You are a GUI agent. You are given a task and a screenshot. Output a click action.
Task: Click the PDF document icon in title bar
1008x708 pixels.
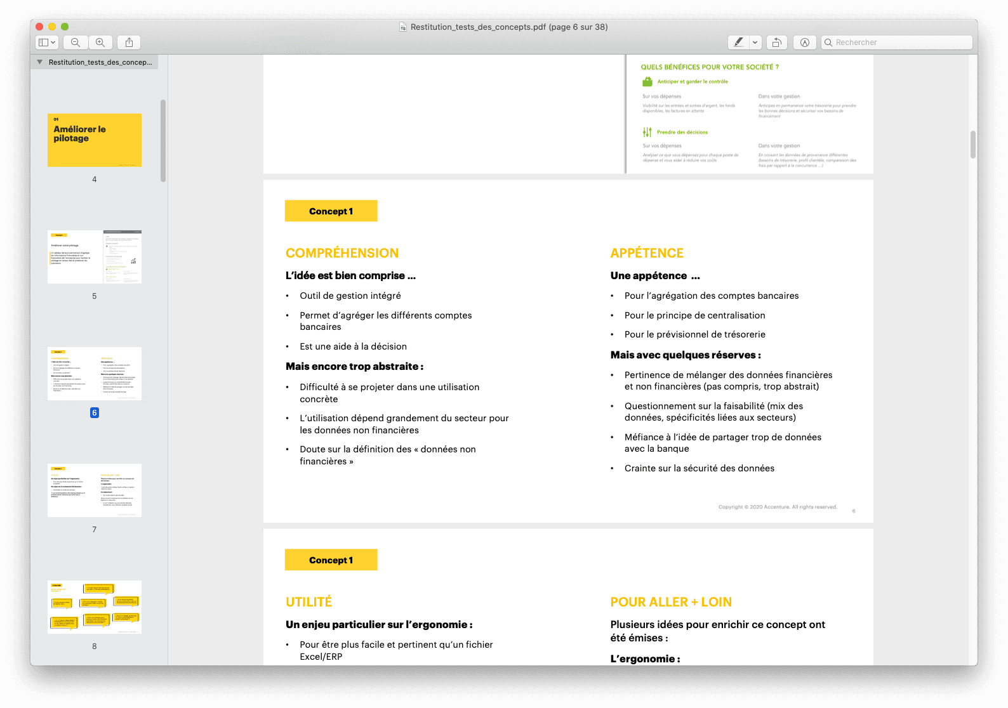403,27
